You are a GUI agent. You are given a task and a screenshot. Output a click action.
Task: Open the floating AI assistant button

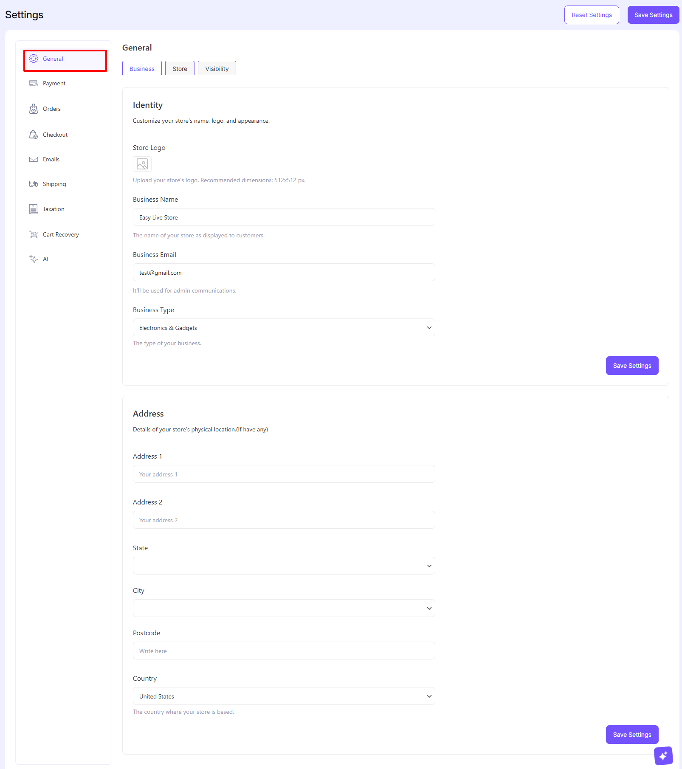click(663, 756)
